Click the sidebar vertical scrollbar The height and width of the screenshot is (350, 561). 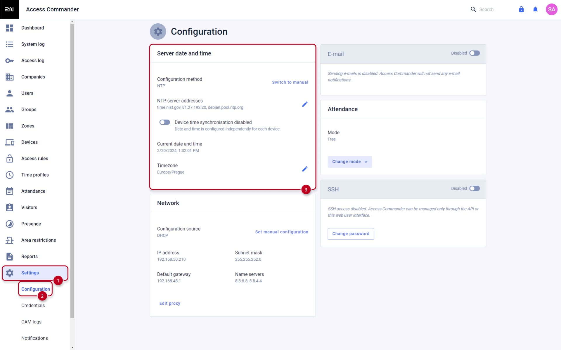(x=72, y=171)
